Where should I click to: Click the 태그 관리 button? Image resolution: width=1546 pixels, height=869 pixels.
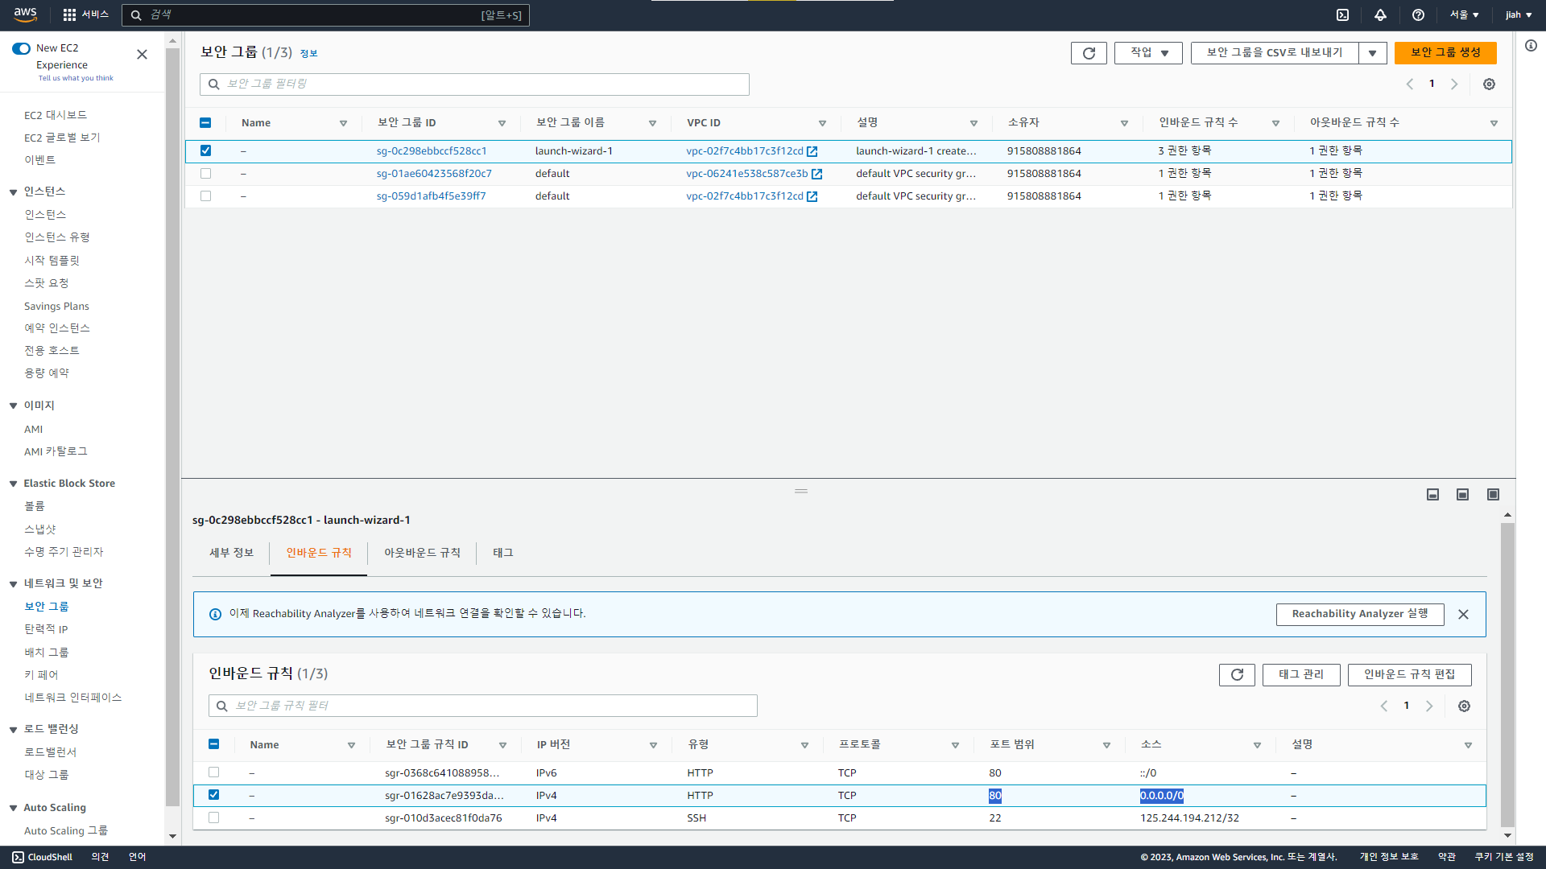[x=1301, y=675]
